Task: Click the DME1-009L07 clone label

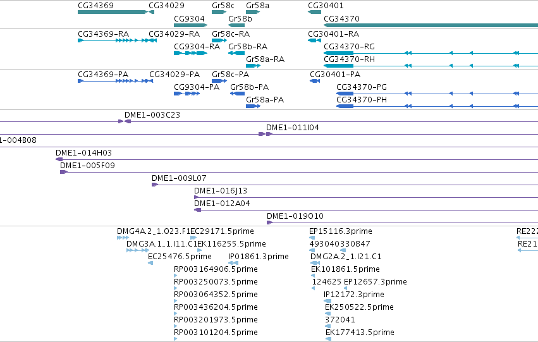Action: click(x=179, y=178)
